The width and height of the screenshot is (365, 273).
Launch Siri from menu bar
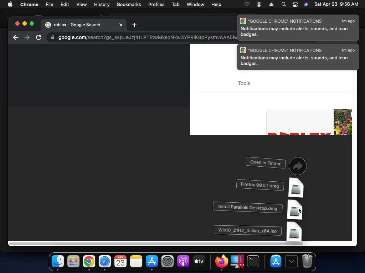(x=306, y=4)
